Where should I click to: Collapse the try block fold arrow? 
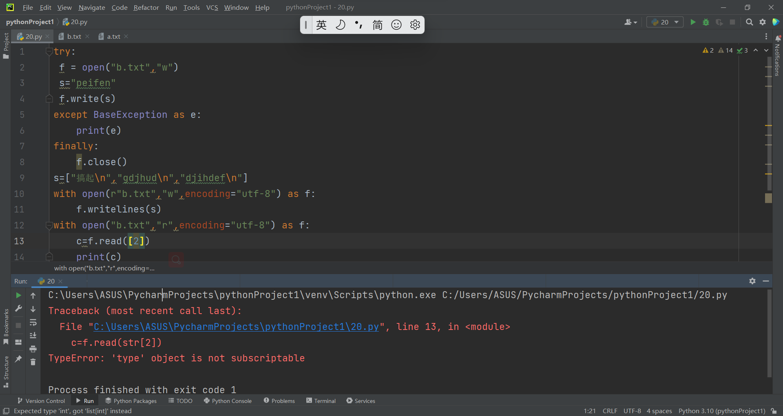tap(49, 52)
